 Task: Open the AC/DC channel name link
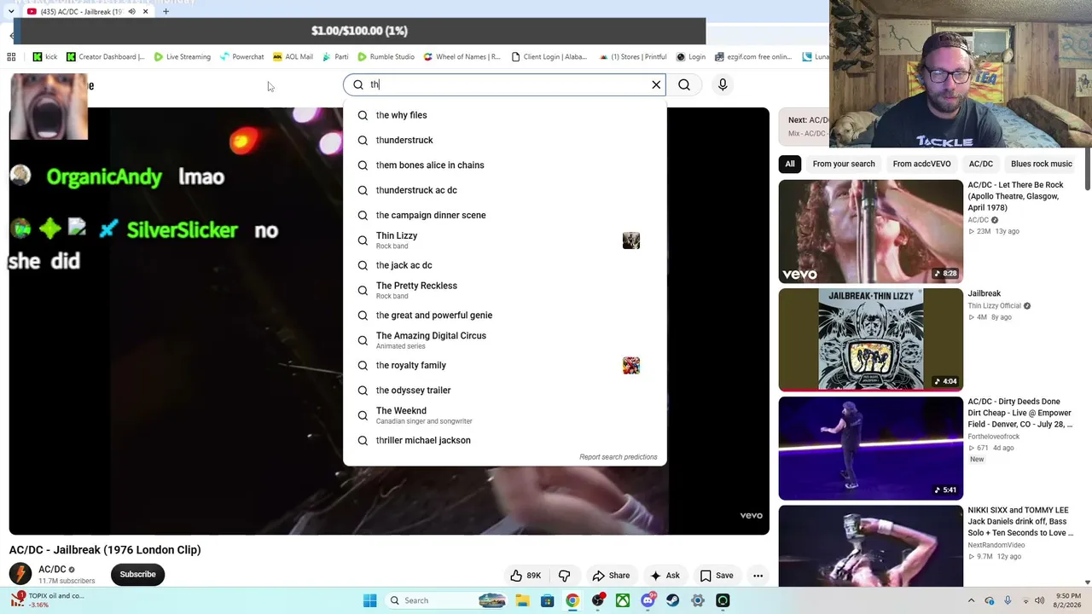[52, 569]
